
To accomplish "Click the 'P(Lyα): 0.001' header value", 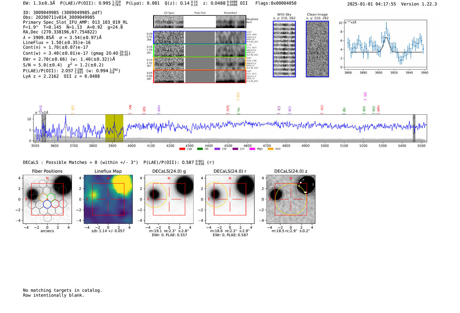I will 143,3.
